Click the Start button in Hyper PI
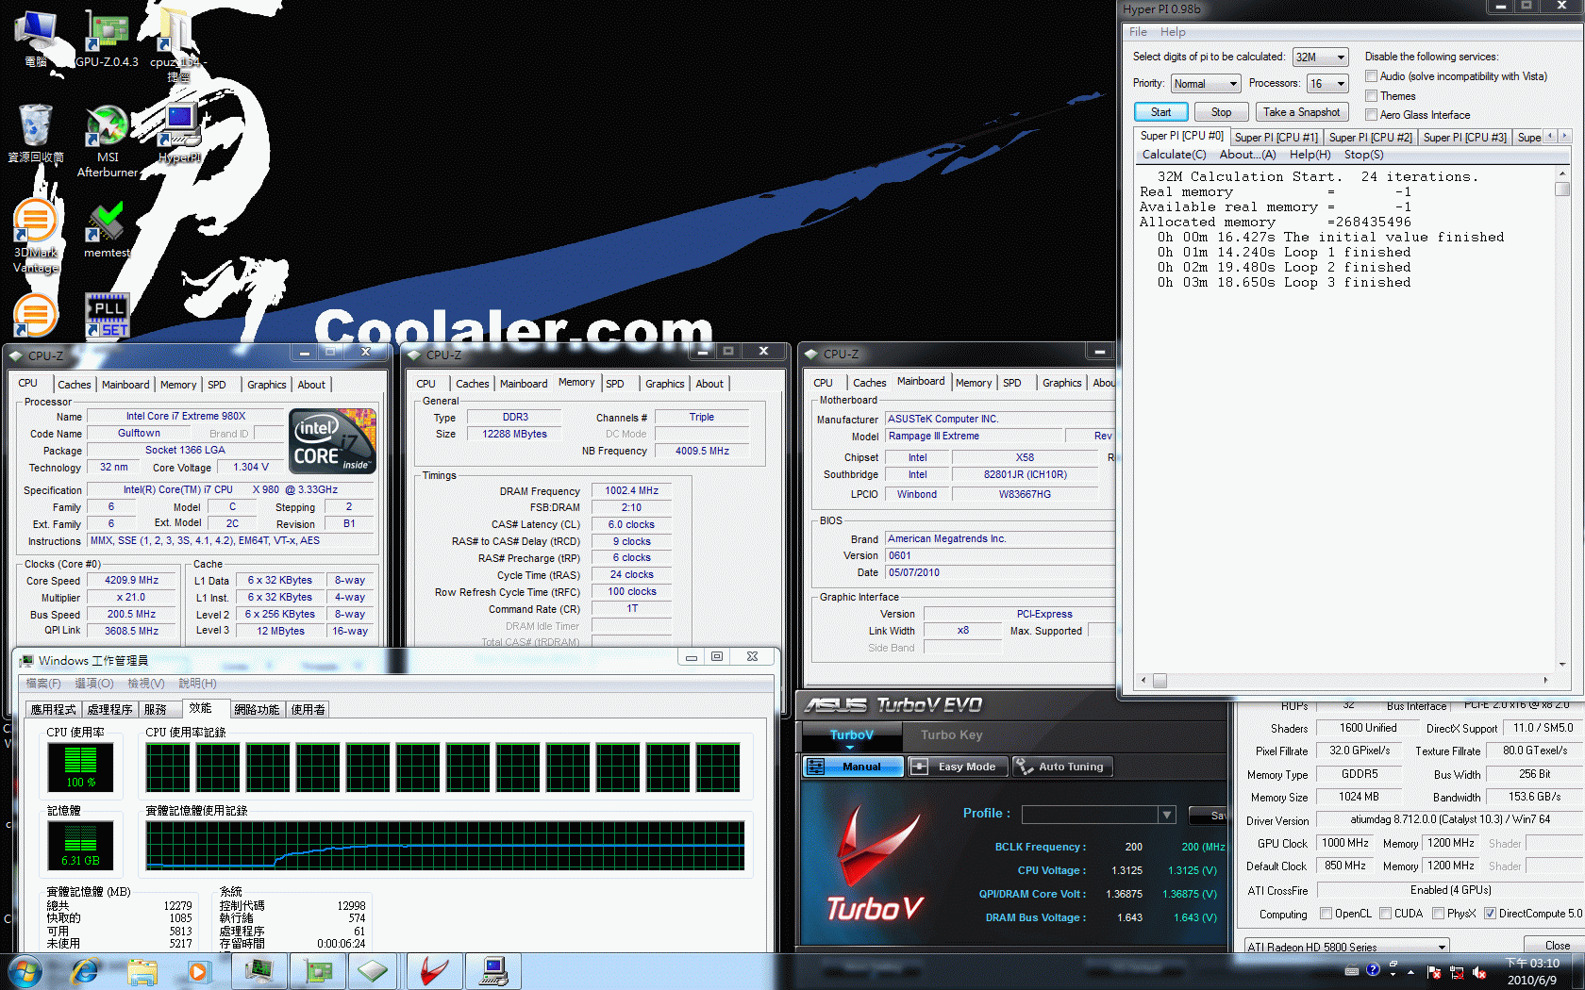The image size is (1585, 990). click(x=1160, y=112)
